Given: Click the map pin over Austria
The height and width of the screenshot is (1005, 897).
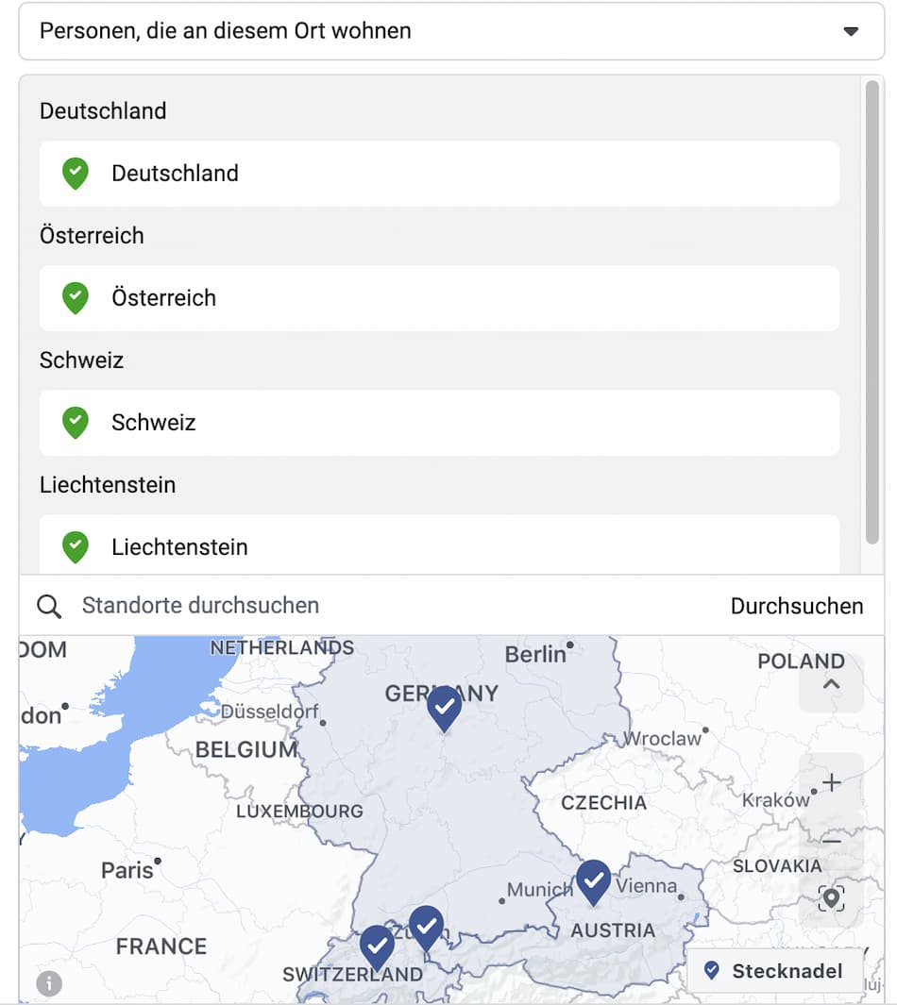Looking at the screenshot, I should click(x=593, y=880).
